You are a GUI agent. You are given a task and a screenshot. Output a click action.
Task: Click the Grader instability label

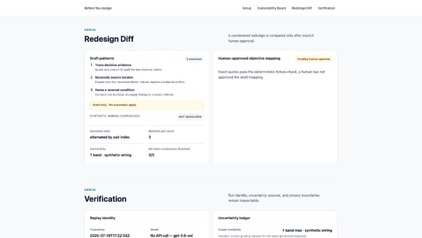click(229, 230)
